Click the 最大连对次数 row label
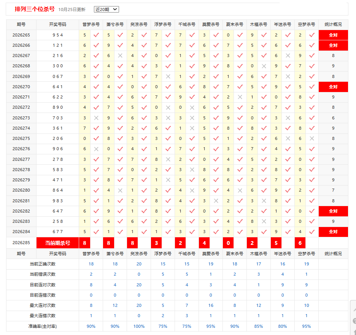This screenshot has height=335, width=356. pos(43,305)
